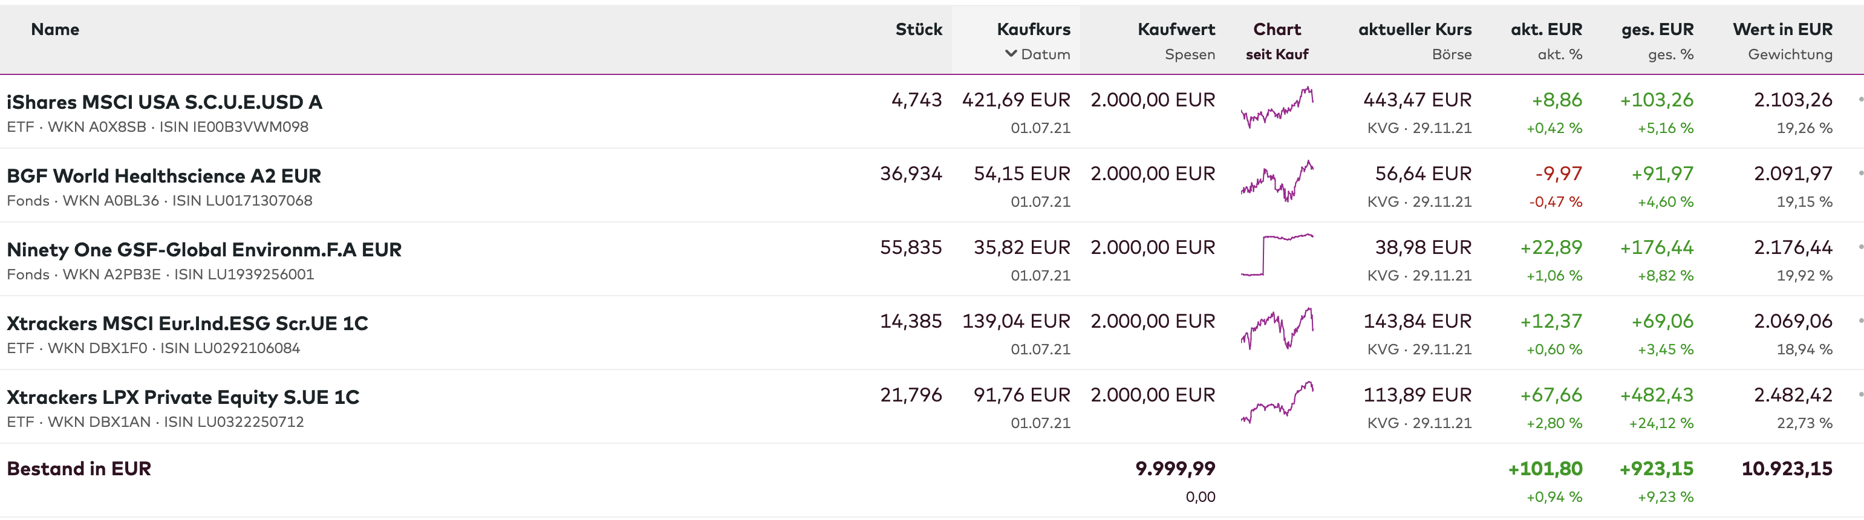Screen dimensions: 1864x520
Task: Open the Xtrackers LPX Private Equity sparkline chart
Action: pyautogui.click(x=1277, y=403)
